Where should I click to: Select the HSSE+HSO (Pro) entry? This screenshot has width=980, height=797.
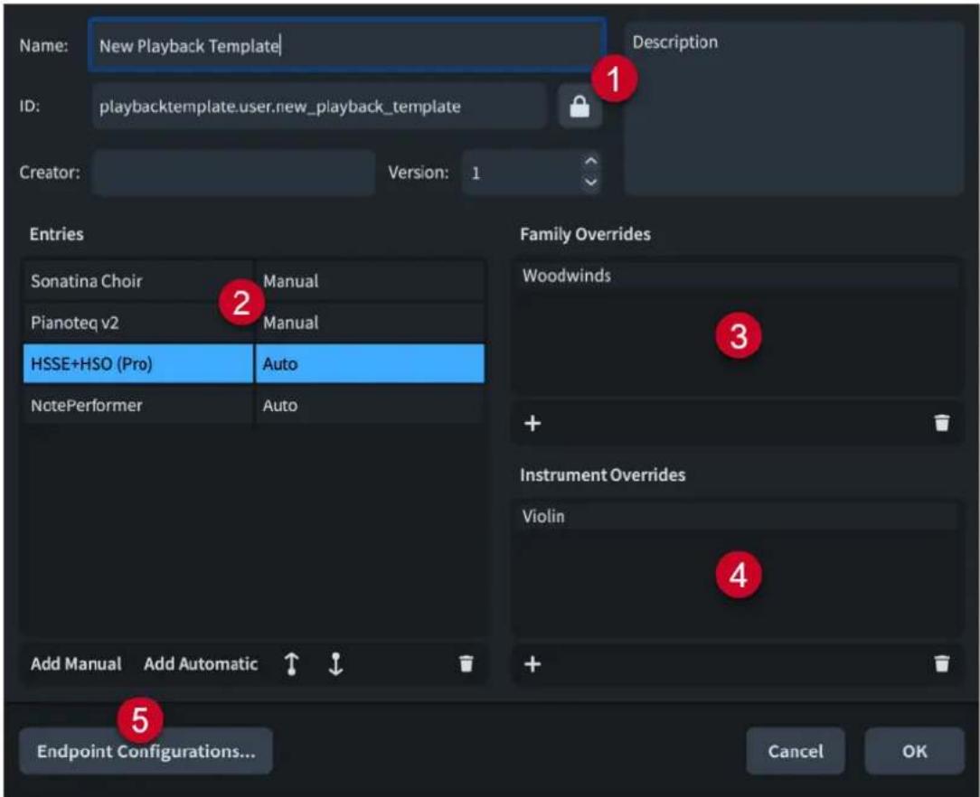pyautogui.click(x=137, y=364)
